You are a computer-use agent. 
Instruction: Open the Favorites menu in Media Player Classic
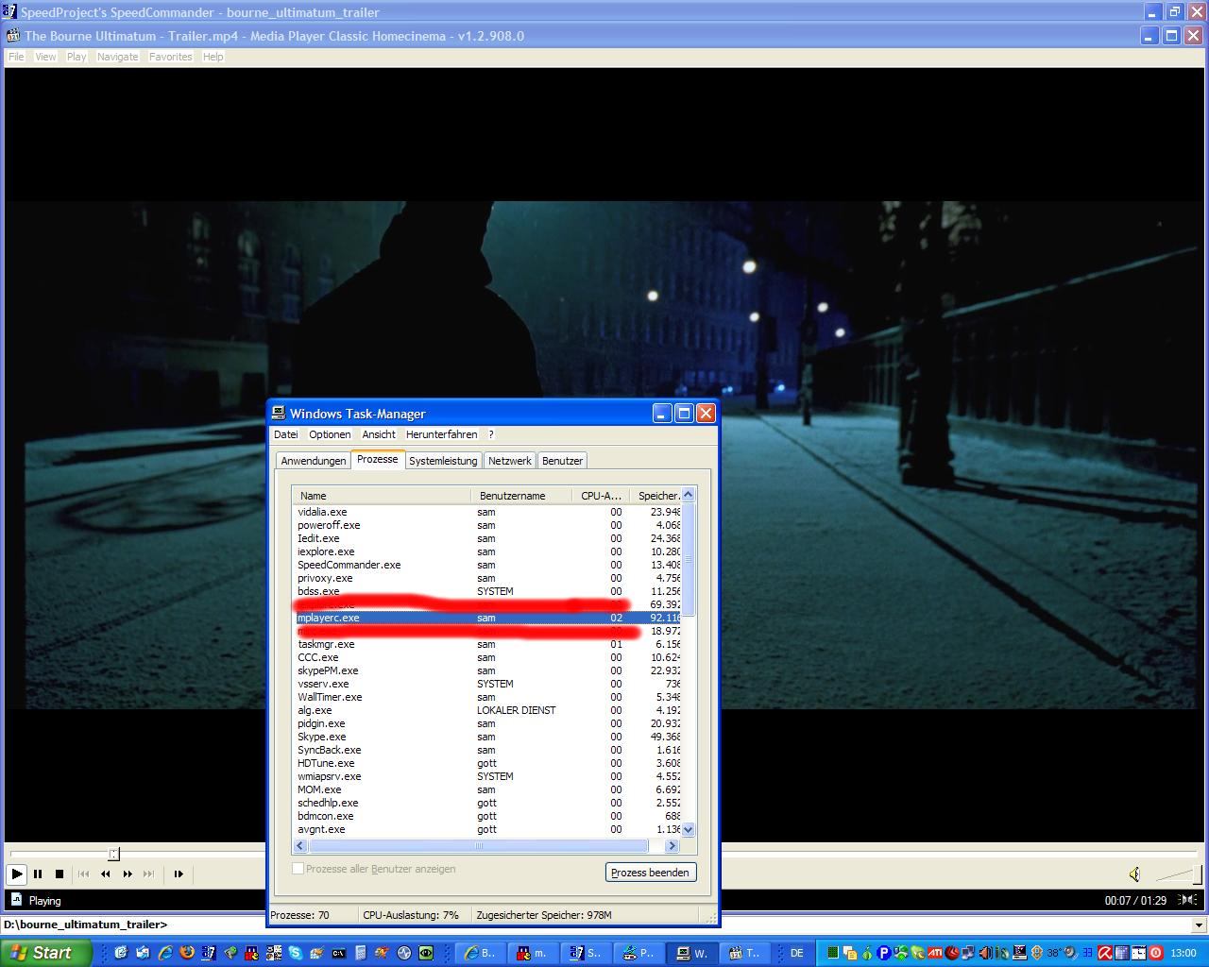[x=170, y=57]
